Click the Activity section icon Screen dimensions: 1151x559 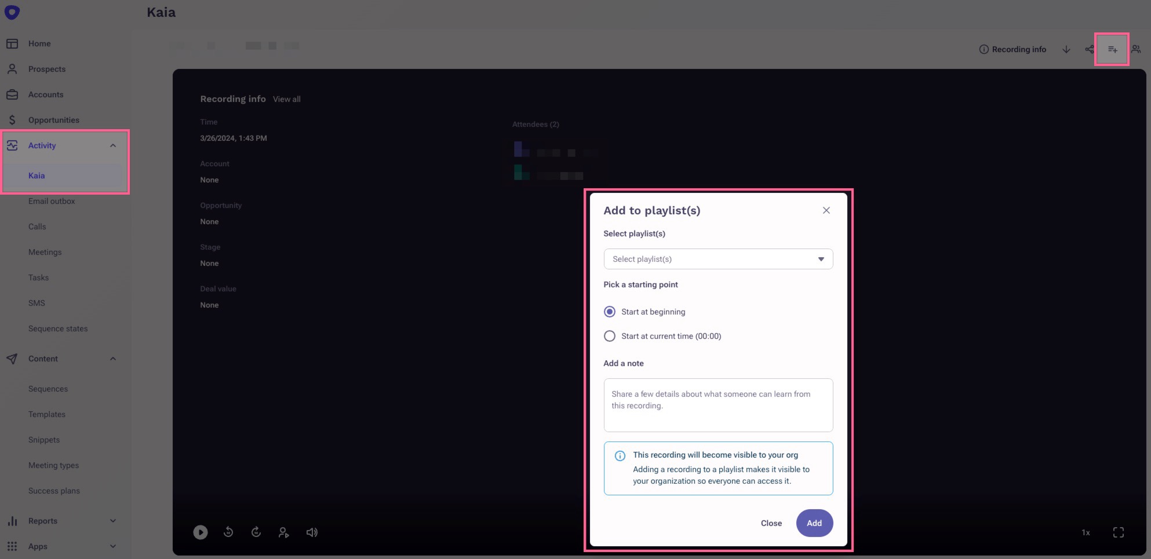12,145
